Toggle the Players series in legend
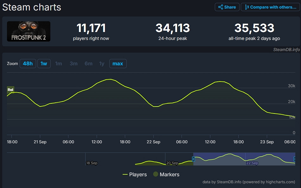This screenshot has width=301, height=188. click(x=135, y=174)
